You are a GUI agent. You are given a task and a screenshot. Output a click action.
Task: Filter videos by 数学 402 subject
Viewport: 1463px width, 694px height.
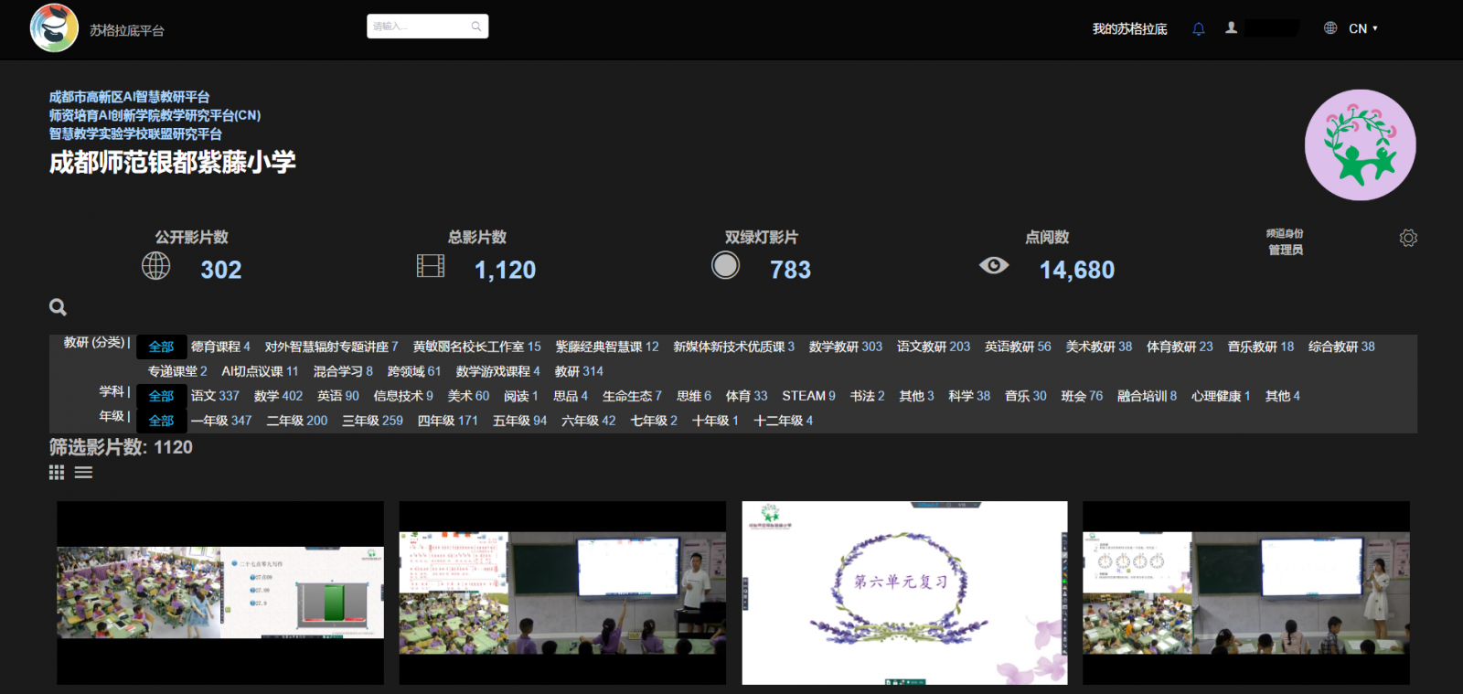coord(278,396)
